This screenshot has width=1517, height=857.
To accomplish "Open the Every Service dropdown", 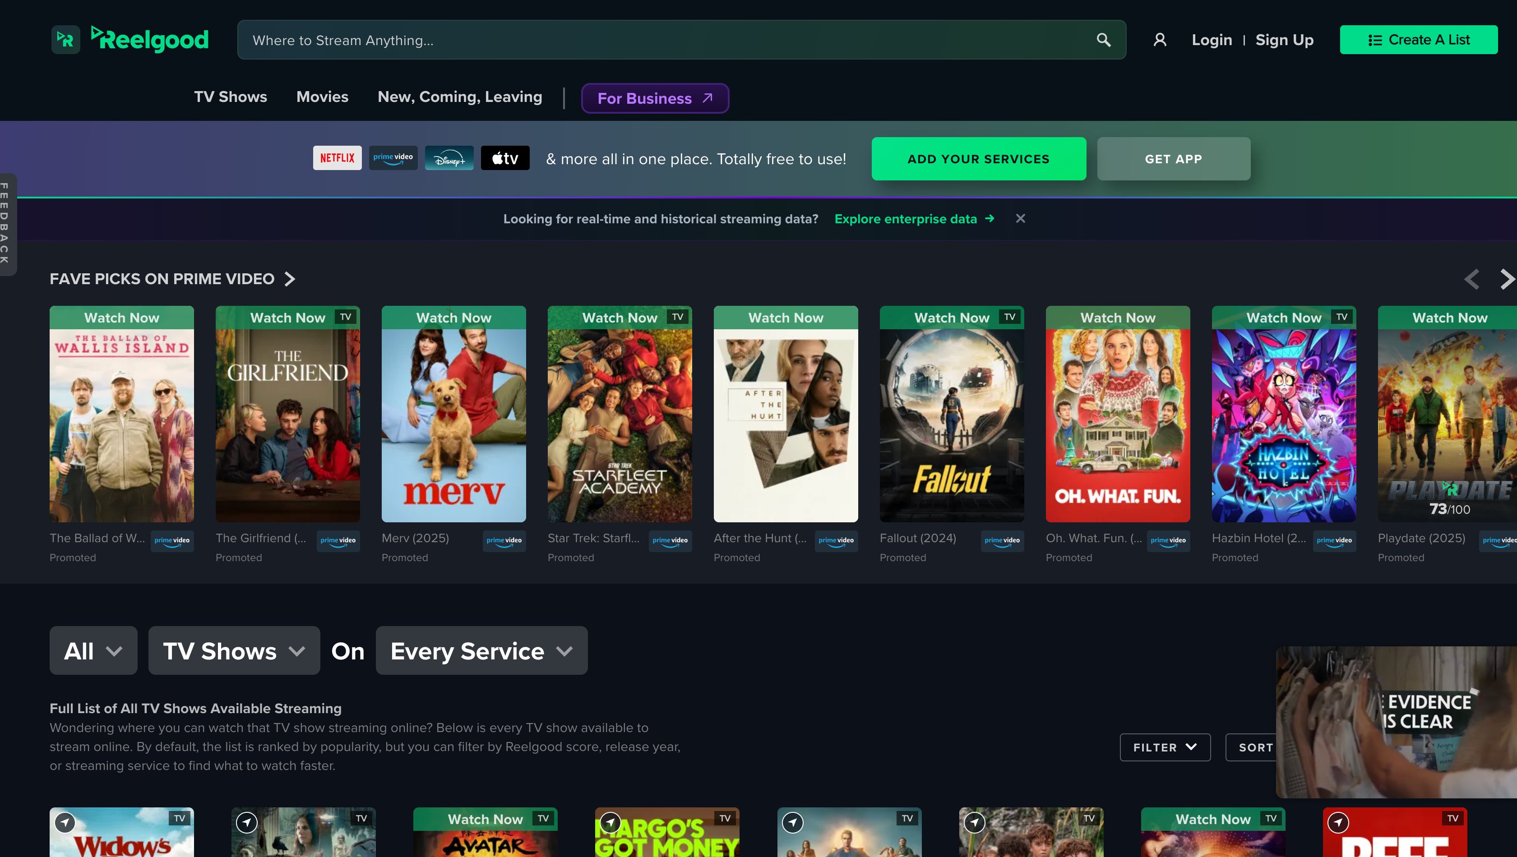I will [x=482, y=650].
